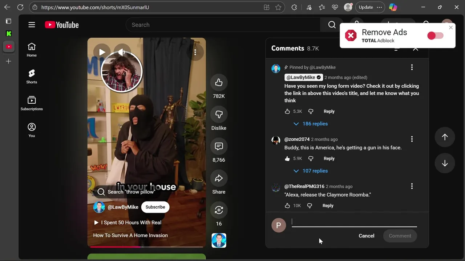Open the short's three-dot options menu

[195, 52]
